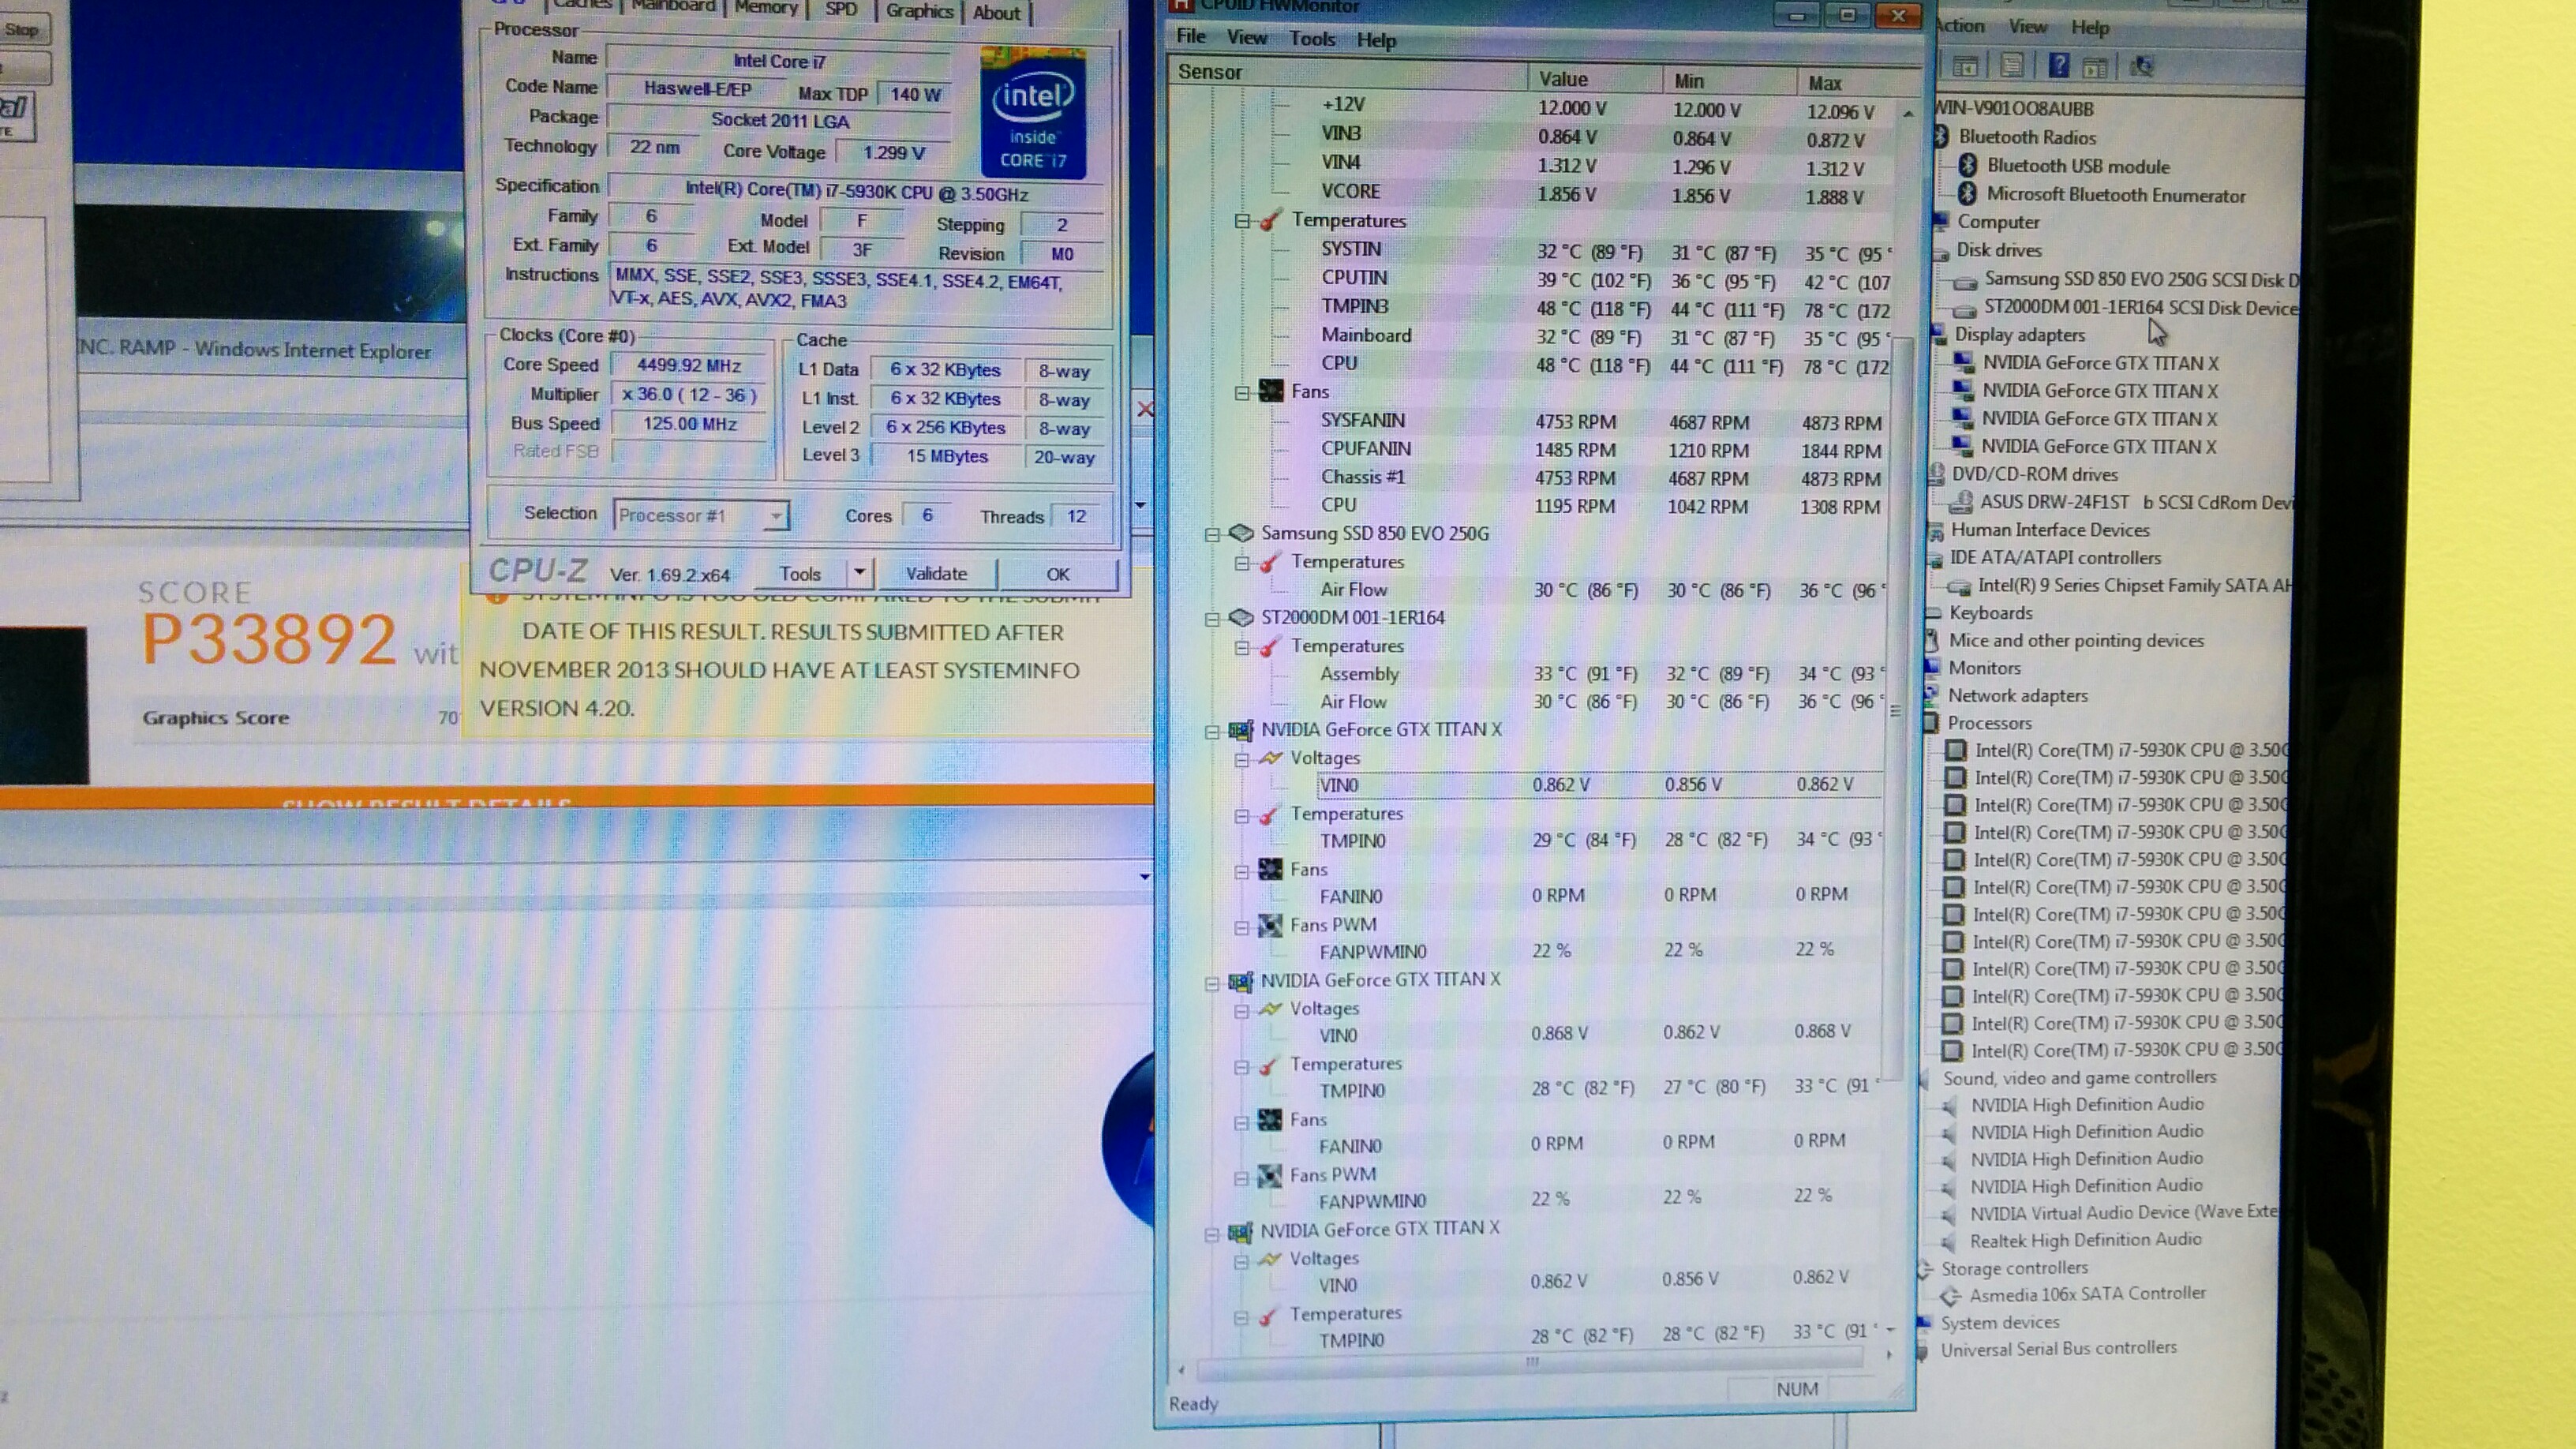Click the Value column header in HWMonitor
The image size is (2576, 1449).
[x=1595, y=78]
